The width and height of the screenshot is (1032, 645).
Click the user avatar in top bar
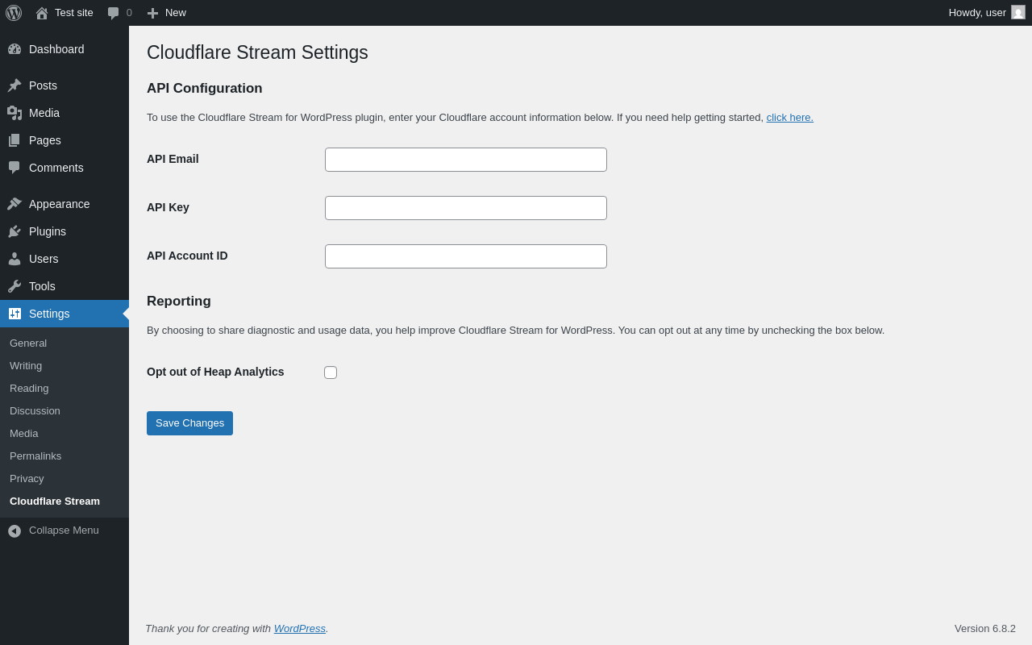1018,12
